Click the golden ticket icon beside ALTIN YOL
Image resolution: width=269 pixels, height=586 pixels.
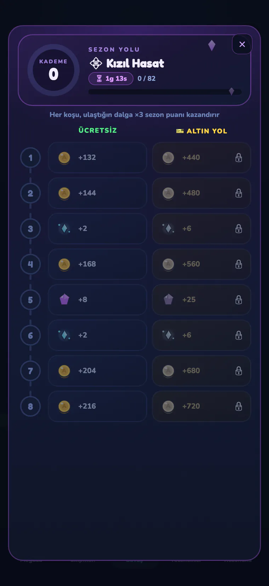180,131
